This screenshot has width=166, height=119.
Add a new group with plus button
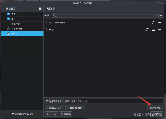(161, 16)
